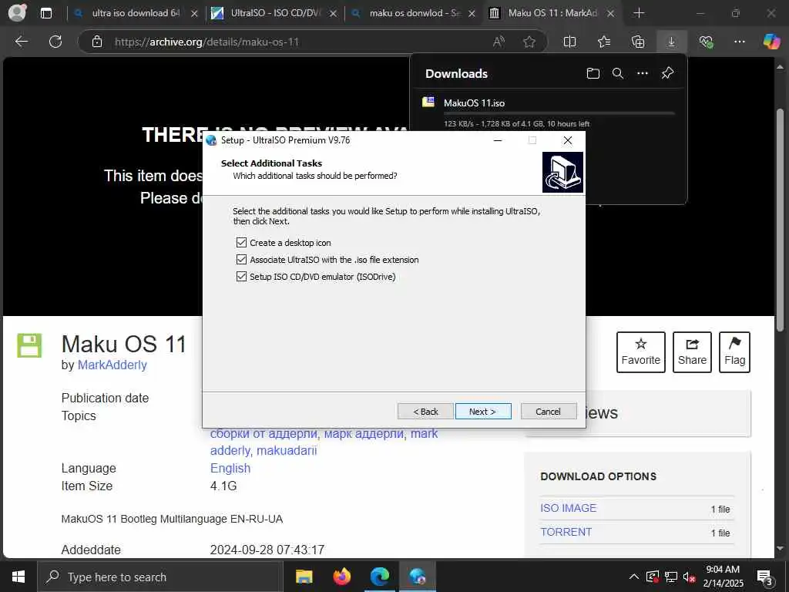Toggle split screen icon in Edge toolbar

click(569, 42)
